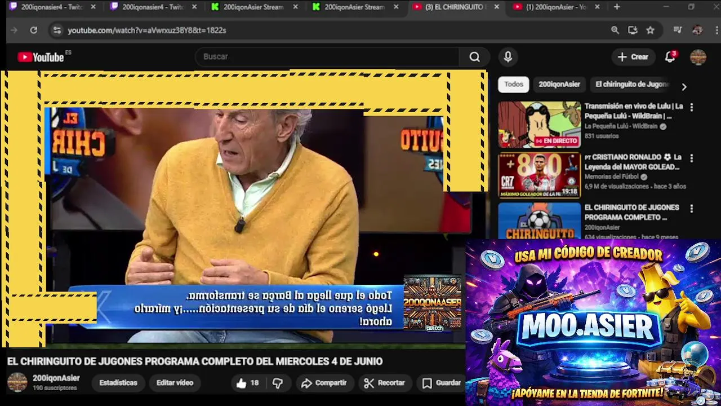Click the La Pequeña Lulú - WildBrain channel name

(x=621, y=126)
